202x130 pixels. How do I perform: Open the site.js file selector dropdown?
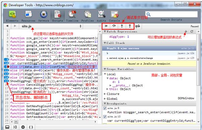[51, 26]
